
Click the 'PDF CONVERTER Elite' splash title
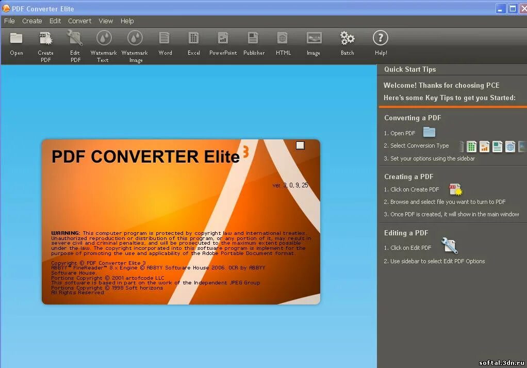145,156
